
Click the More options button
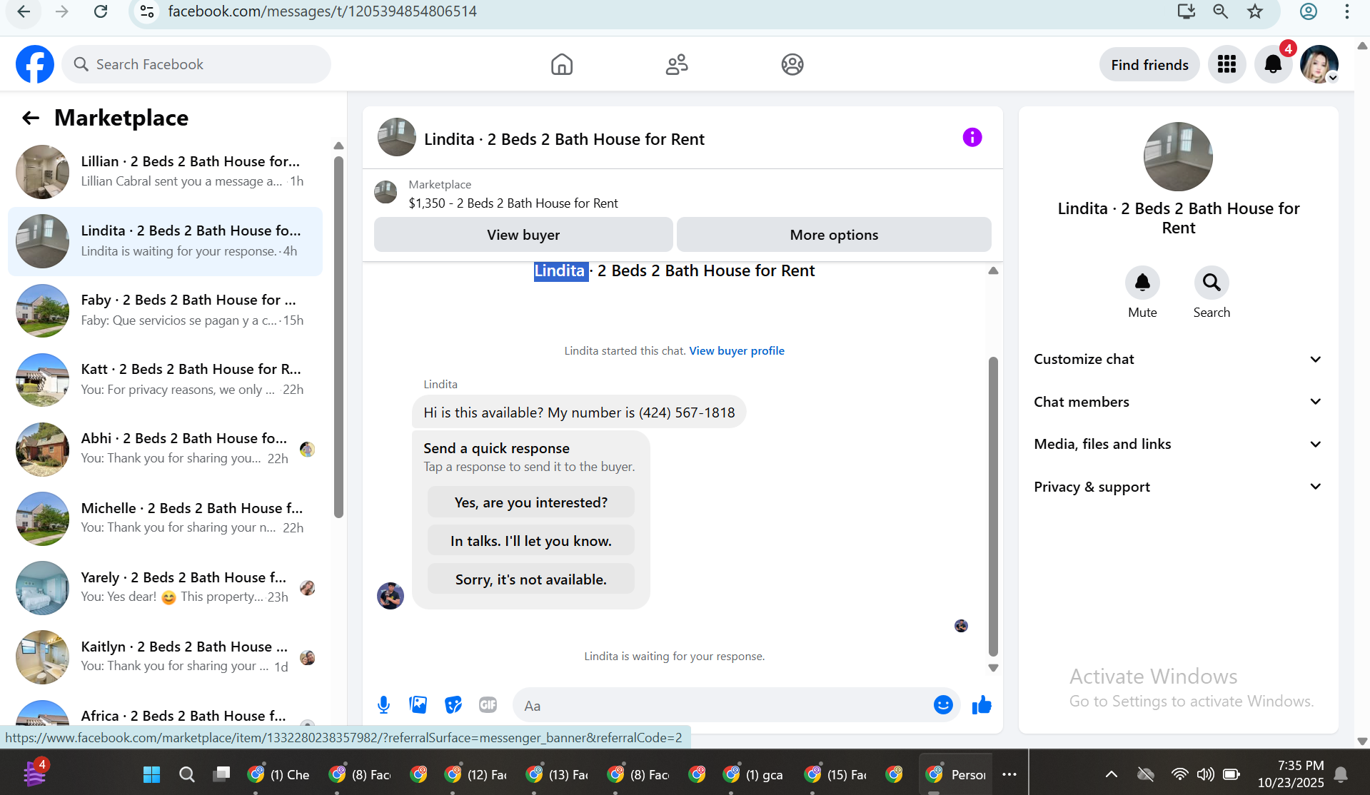click(834, 235)
